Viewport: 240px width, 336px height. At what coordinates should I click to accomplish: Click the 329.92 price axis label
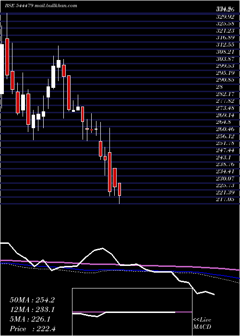(225, 17)
